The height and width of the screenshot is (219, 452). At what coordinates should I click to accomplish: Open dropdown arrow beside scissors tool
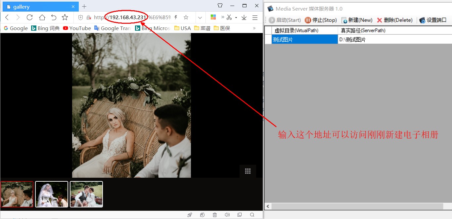236,18
